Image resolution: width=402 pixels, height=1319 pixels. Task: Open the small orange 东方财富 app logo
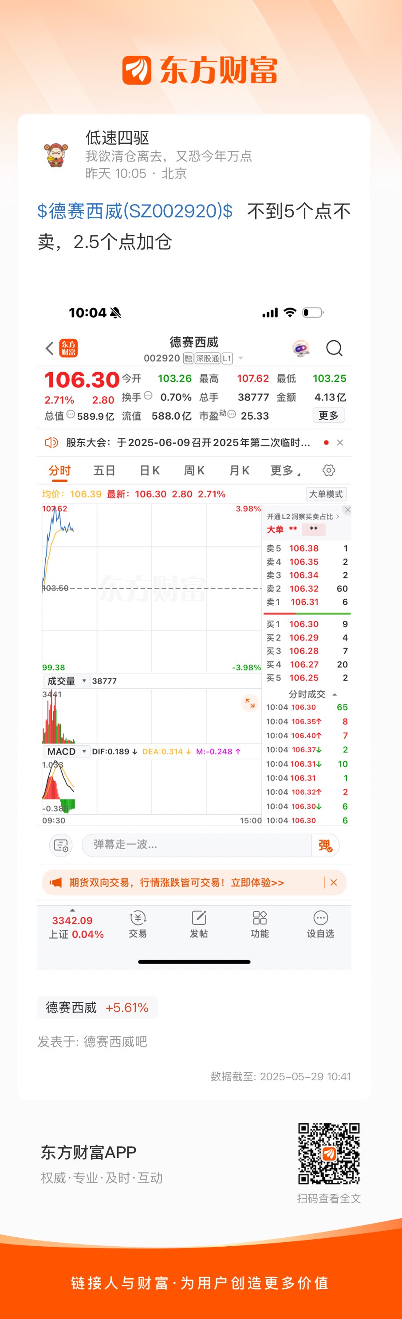(x=69, y=348)
